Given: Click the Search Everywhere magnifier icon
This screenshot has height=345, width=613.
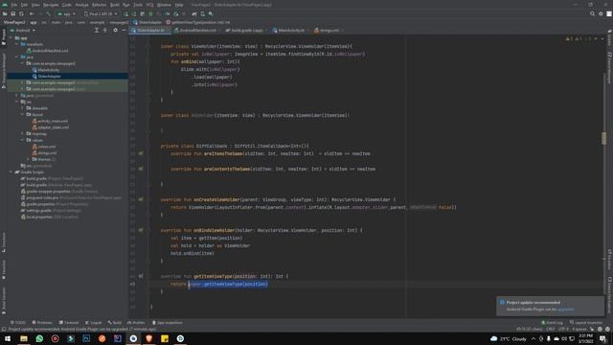Looking at the screenshot, I should [x=592, y=13].
